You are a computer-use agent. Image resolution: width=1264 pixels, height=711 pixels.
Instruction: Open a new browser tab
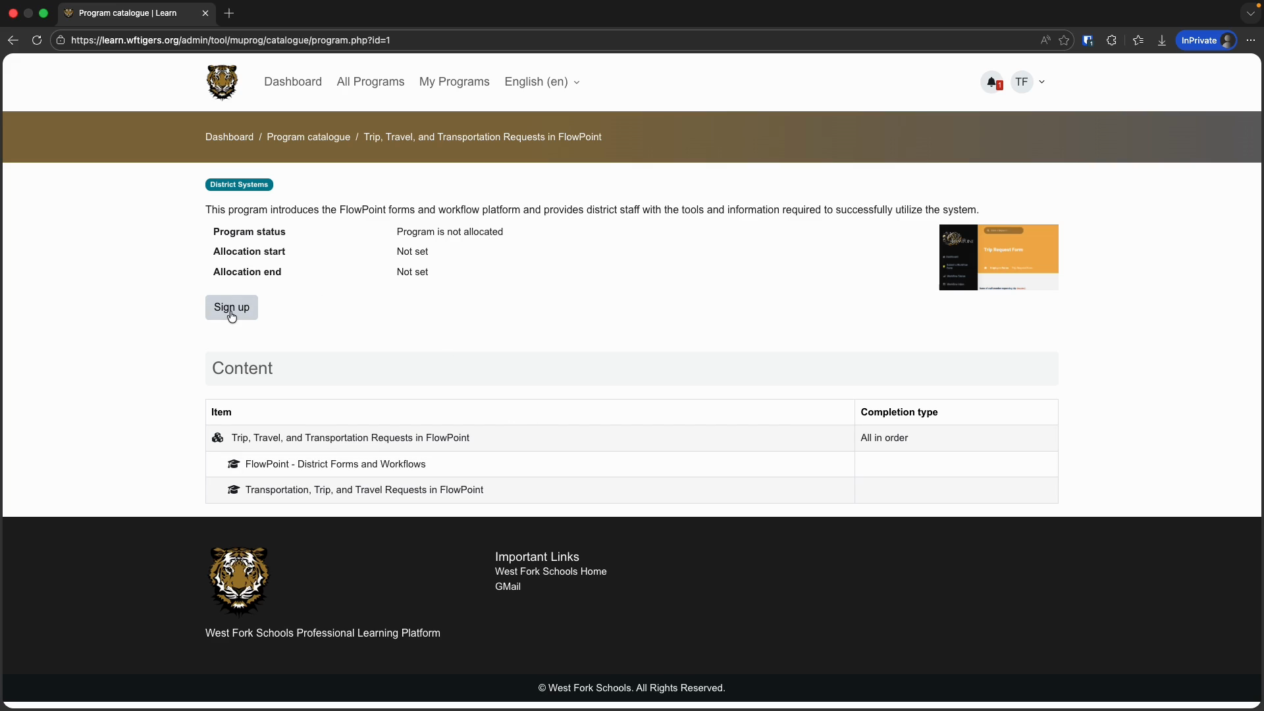229,13
